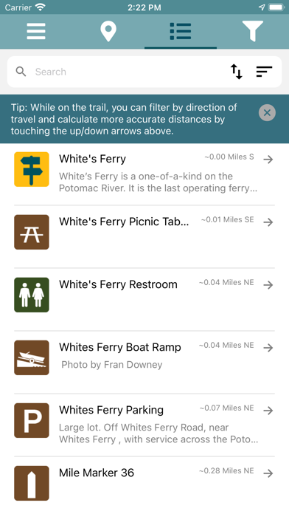Tap the picnic table icon
289x514 pixels.
pos(32,232)
